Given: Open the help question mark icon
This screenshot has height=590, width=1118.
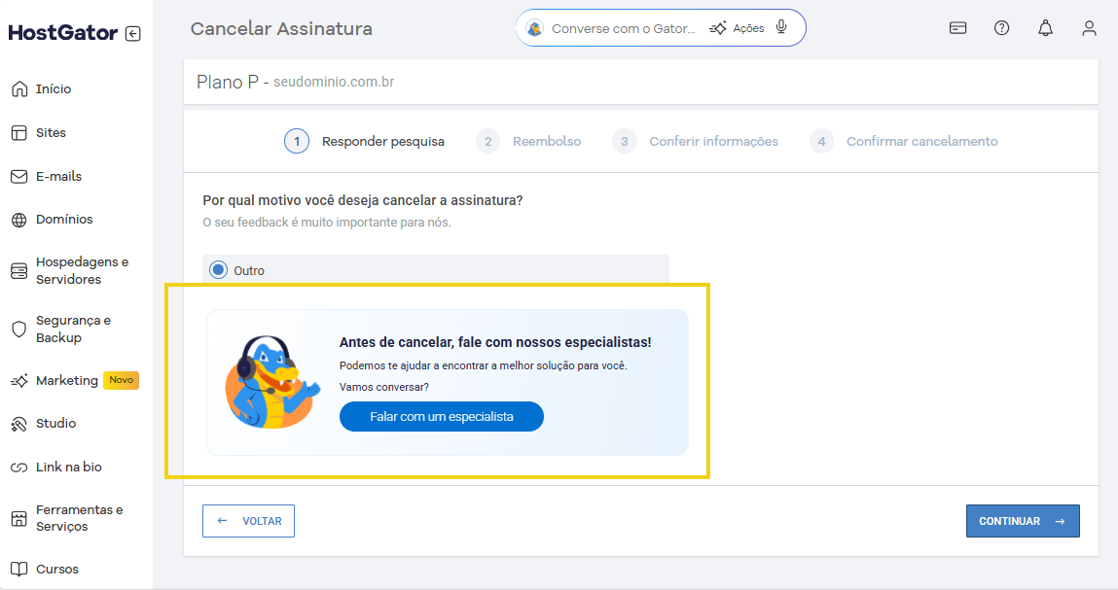Looking at the screenshot, I should point(1001,28).
